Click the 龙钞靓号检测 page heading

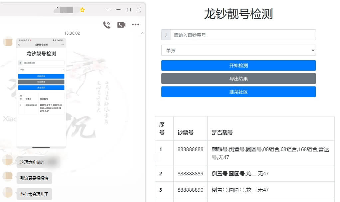238,14
